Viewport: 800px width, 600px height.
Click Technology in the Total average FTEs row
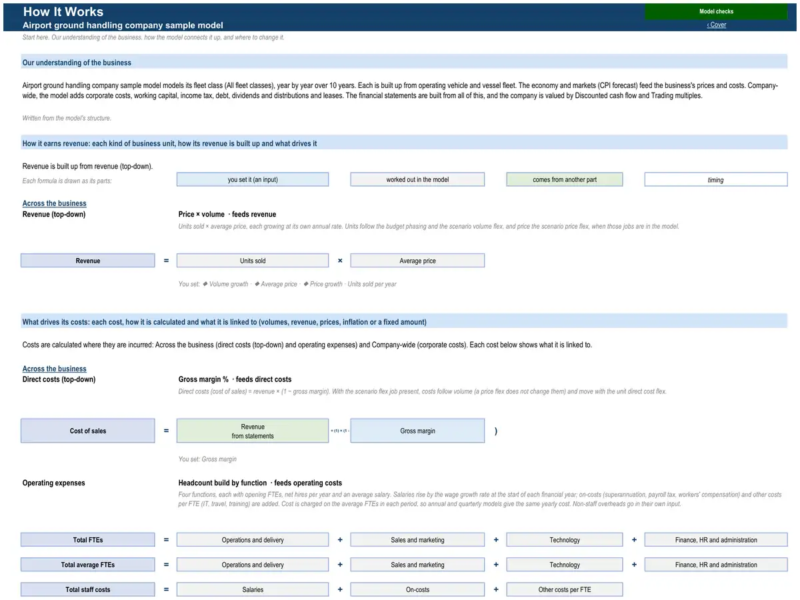(x=565, y=565)
